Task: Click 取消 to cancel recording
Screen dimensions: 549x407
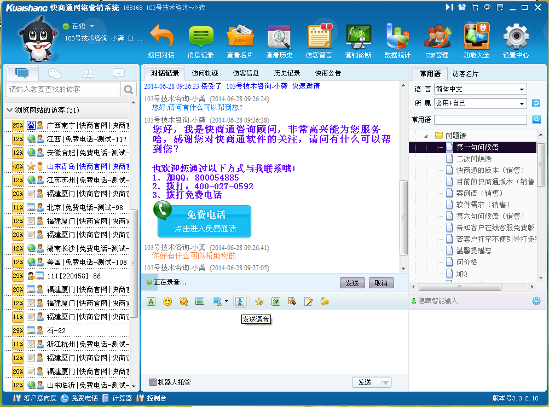Action: [x=382, y=283]
